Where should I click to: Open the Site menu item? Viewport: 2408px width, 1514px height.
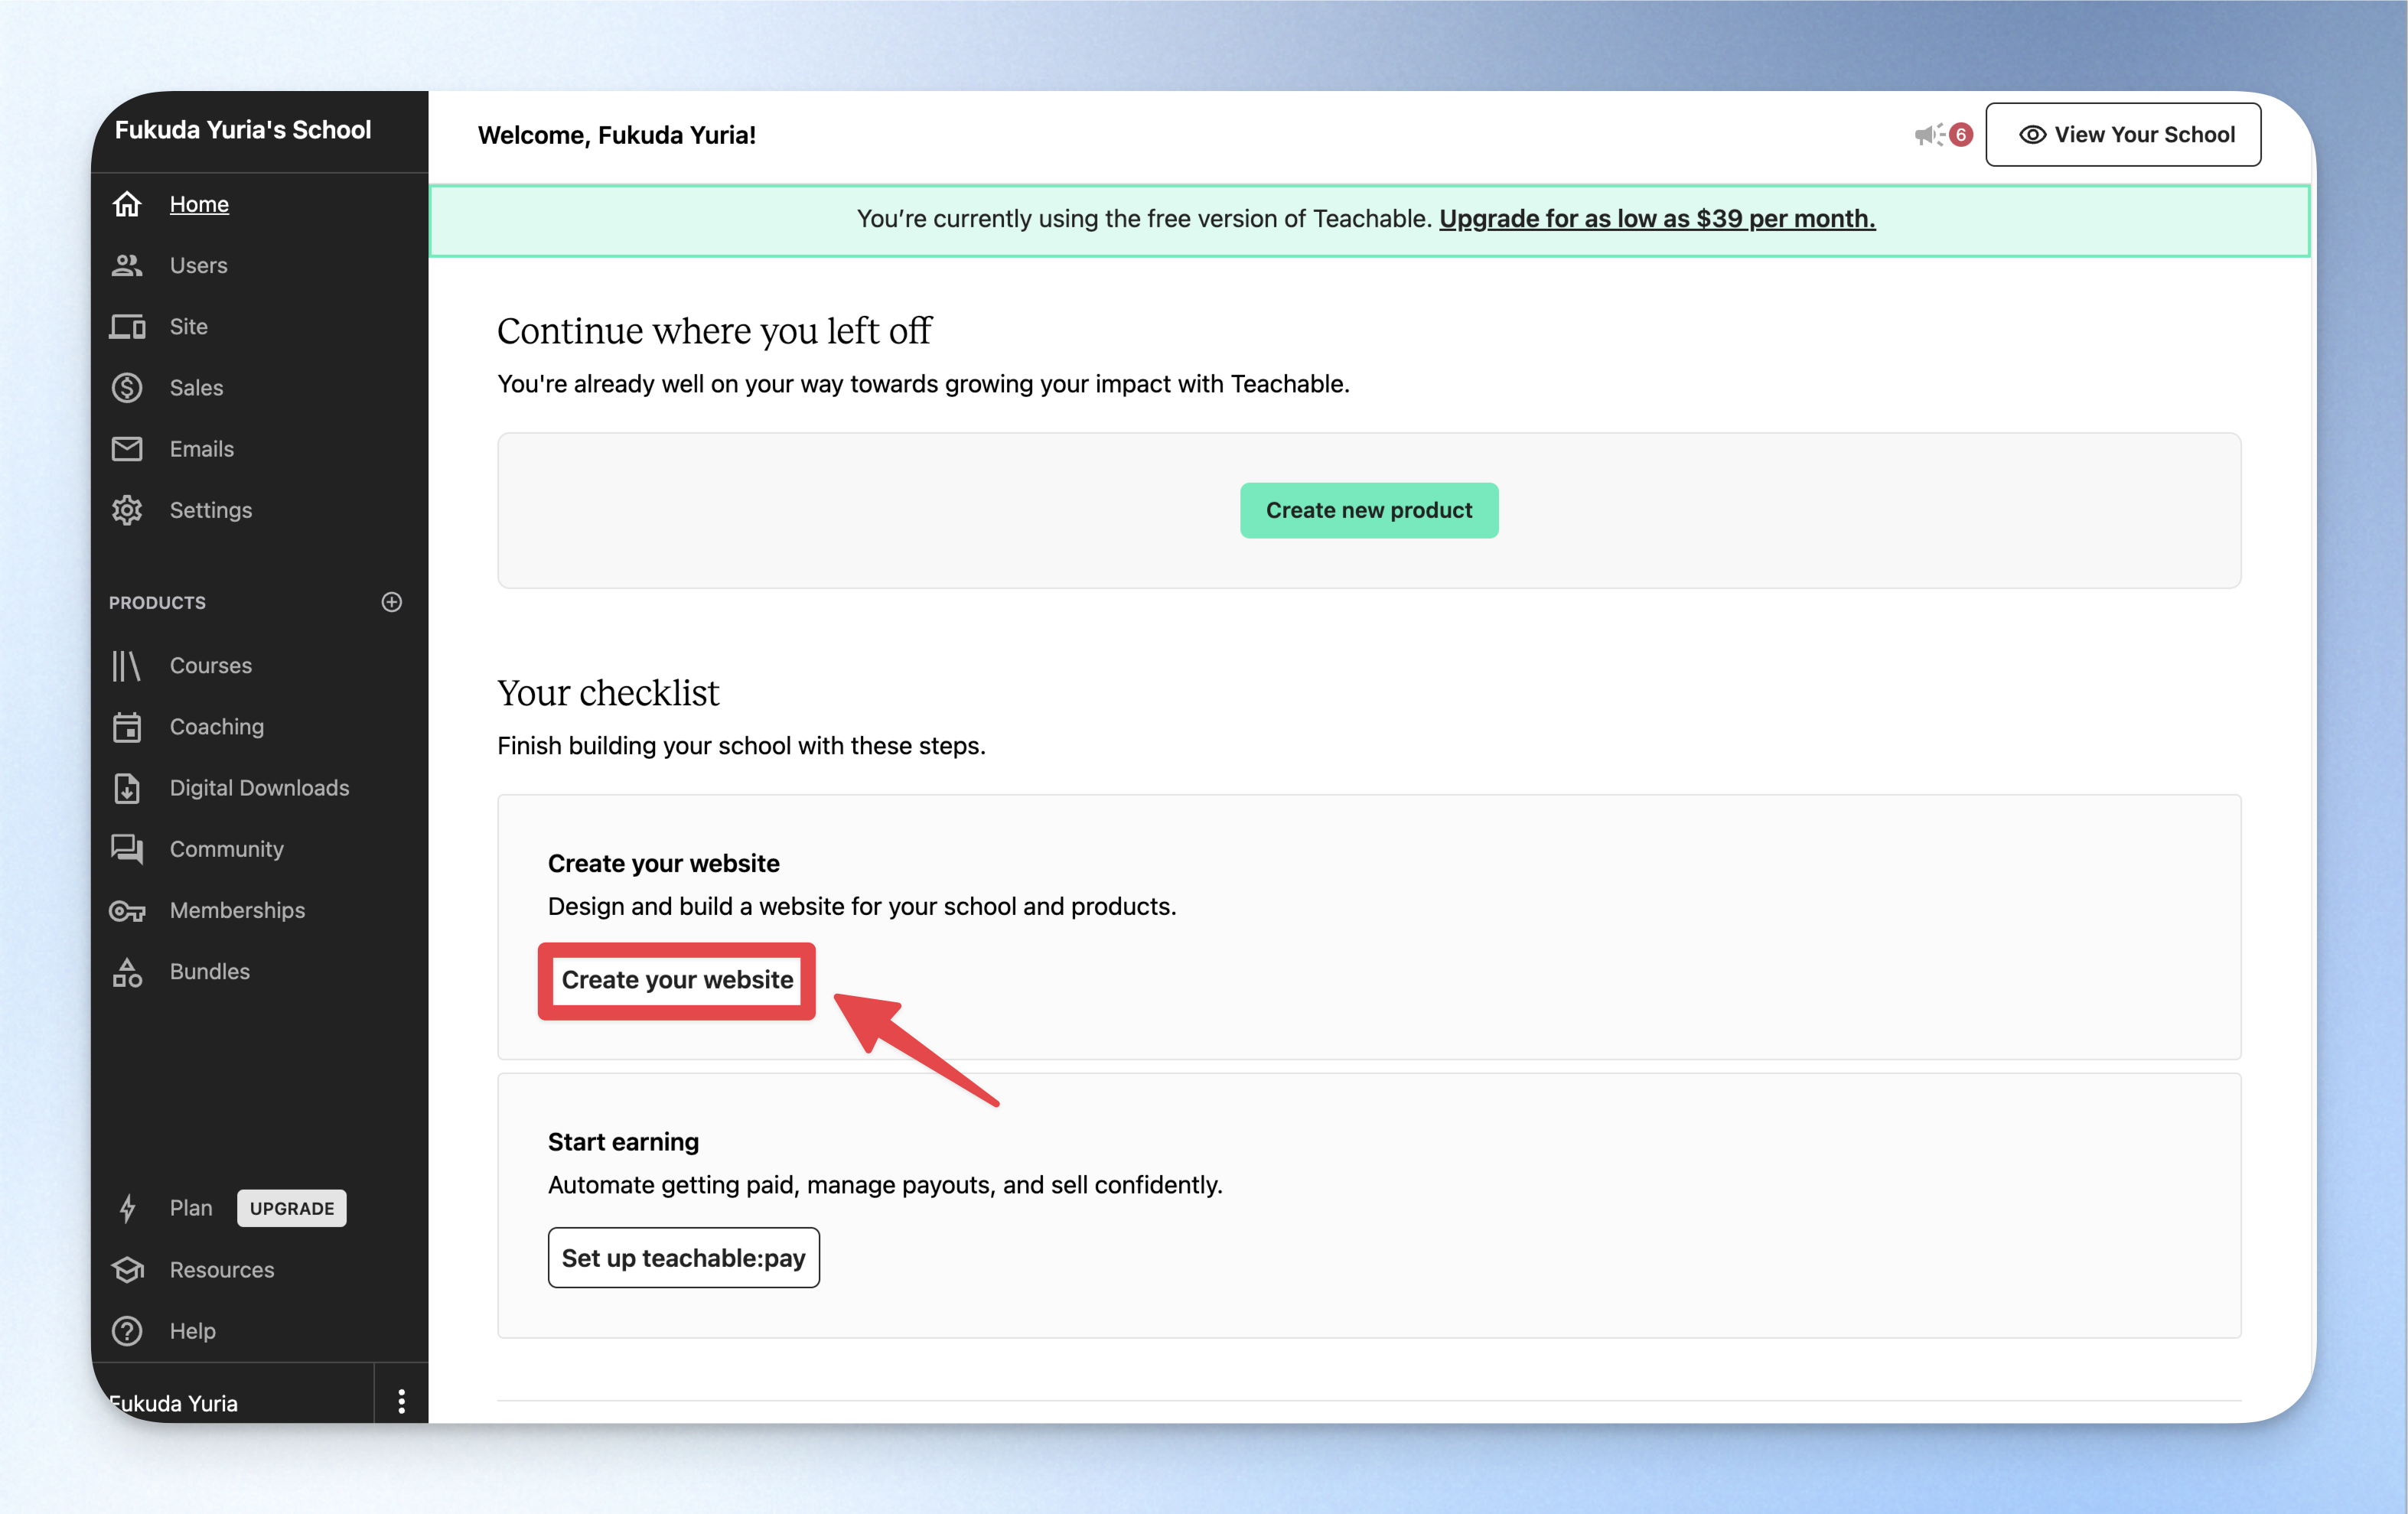click(x=189, y=327)
